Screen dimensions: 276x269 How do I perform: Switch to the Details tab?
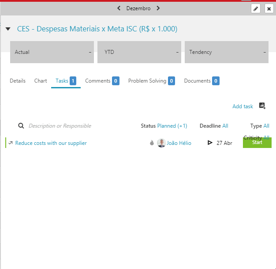coord(18,81)
